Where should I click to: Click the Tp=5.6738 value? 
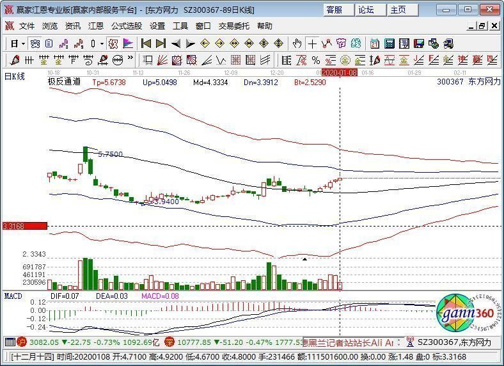pos(109,83)
